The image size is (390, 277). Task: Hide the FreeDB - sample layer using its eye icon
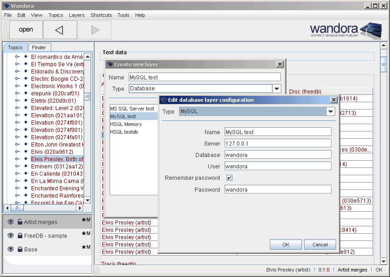pyautogui.click(x=11, y=236)
